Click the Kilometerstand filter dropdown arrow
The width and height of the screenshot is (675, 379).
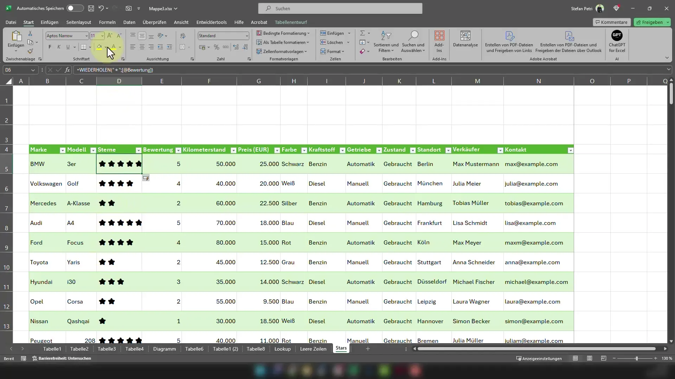point(233,150)
